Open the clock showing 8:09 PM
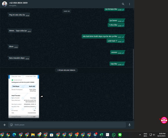The width and height of the screenshot is (168, 138). pyautogui.click(x=162, y=135)
